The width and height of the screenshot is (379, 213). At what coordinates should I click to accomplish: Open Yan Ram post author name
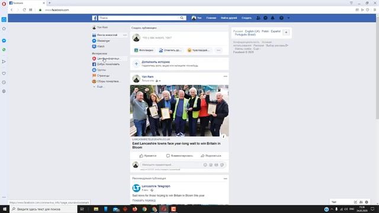click(147, 77)
